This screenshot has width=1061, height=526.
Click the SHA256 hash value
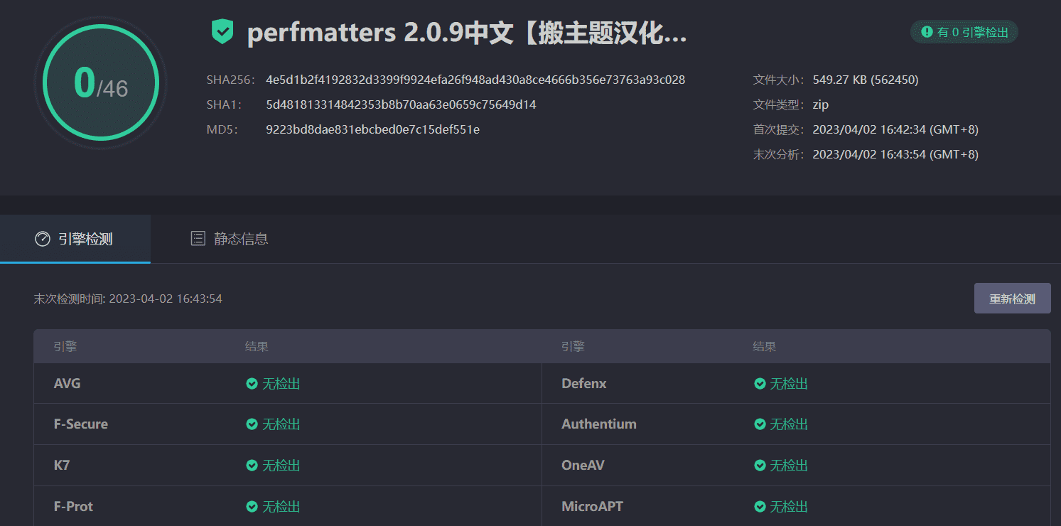(475, 80)
